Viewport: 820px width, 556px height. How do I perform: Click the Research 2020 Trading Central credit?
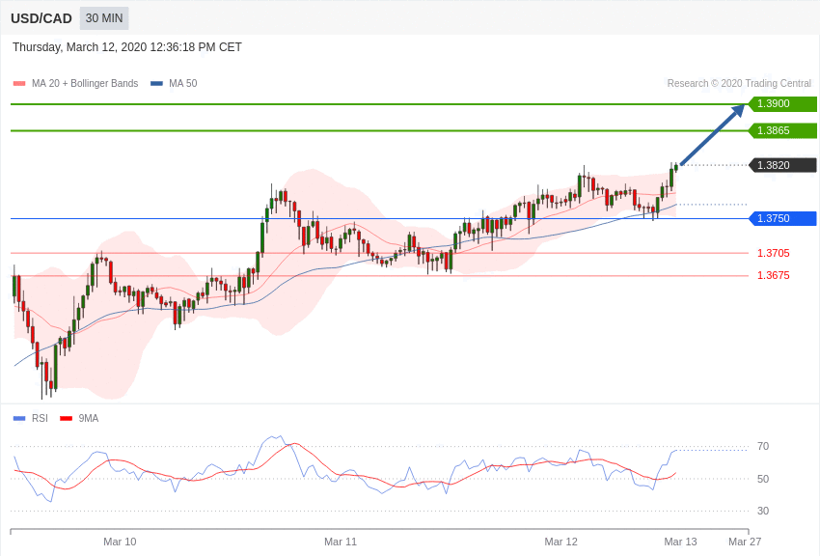(739, 83)
